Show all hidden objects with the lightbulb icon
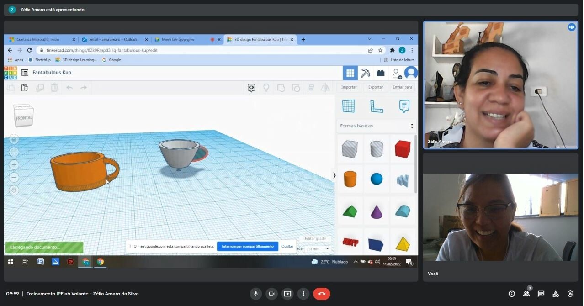Screen dimensions: 584x306 pos(266,88)
